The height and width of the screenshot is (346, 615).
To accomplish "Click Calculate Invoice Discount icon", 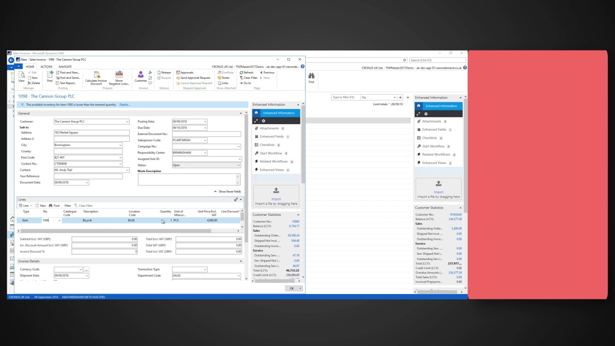I will point(96,78).
